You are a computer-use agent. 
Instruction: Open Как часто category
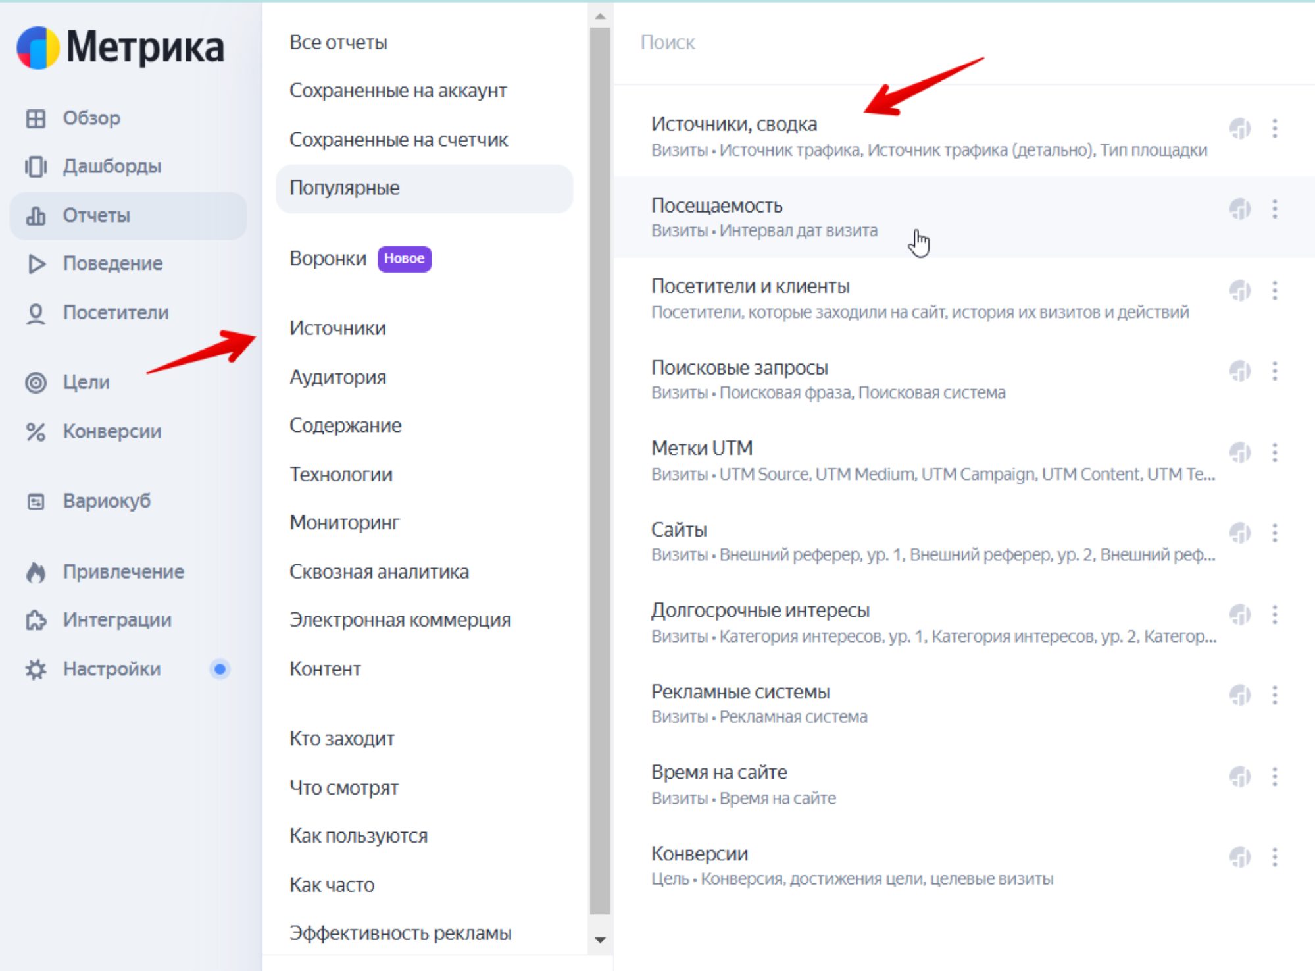pos(332,885)
